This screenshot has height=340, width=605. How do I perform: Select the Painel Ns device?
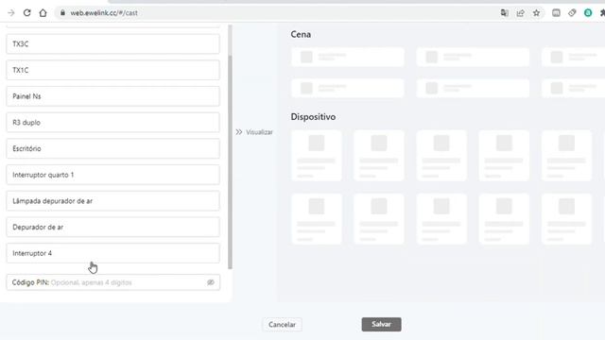(x=113, y=96)
